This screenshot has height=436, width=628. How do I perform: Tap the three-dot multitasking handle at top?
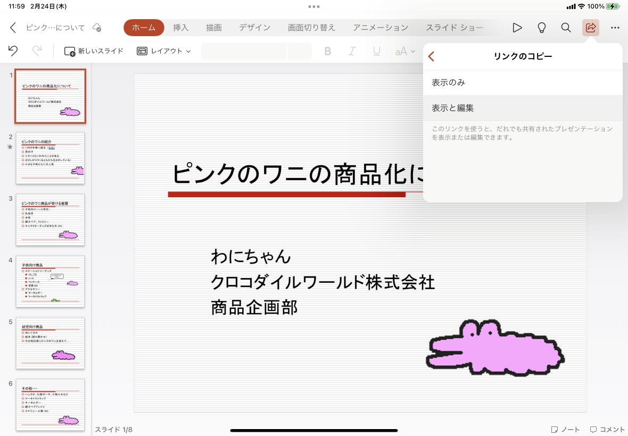click(x=314, y=6)
